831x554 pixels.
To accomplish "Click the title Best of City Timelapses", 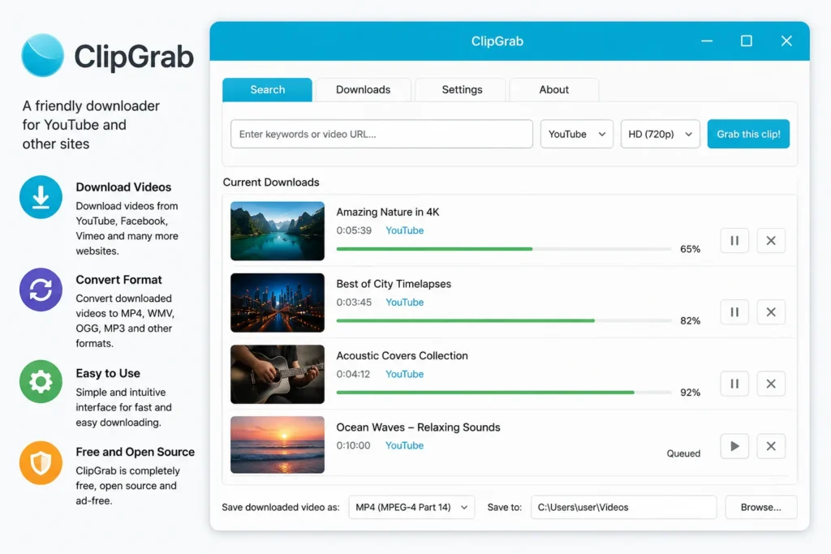I will click(x=394, y=284).
